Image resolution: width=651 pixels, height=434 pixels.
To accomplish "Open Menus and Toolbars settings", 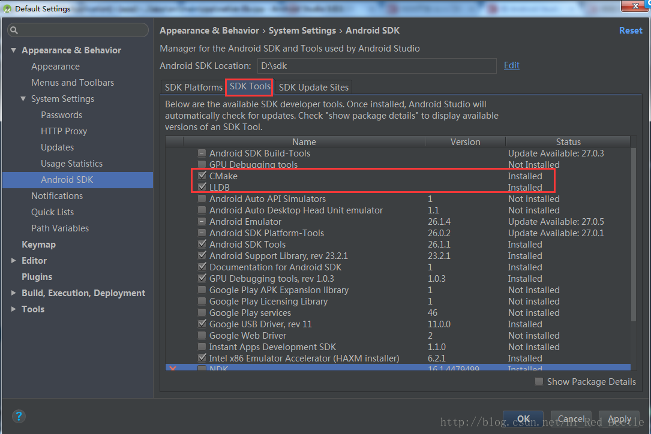I will point(73,83).
